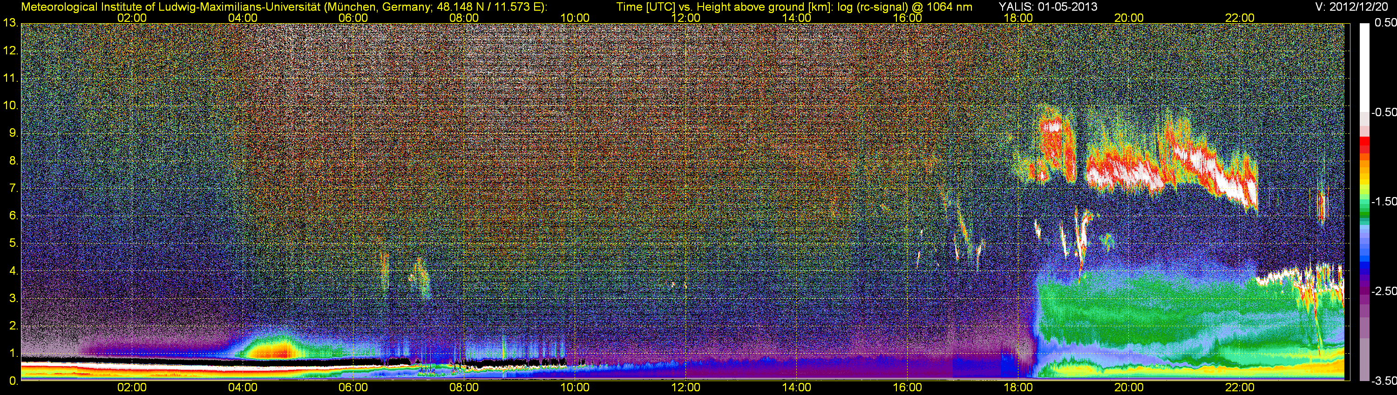Select the 16:00 label on the bottom time axis

(x=907, y=388)
